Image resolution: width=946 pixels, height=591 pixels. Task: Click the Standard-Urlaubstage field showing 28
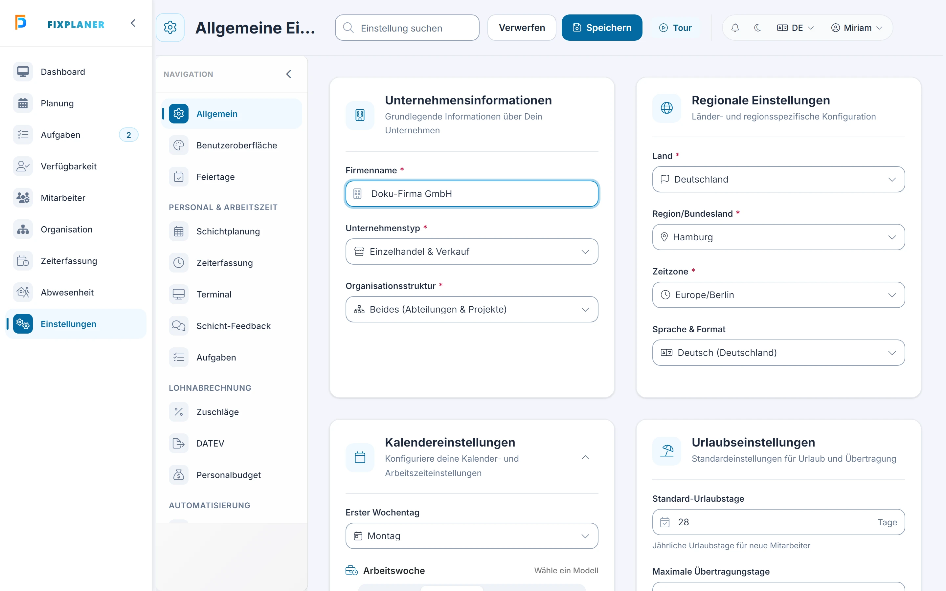(778, 522)
